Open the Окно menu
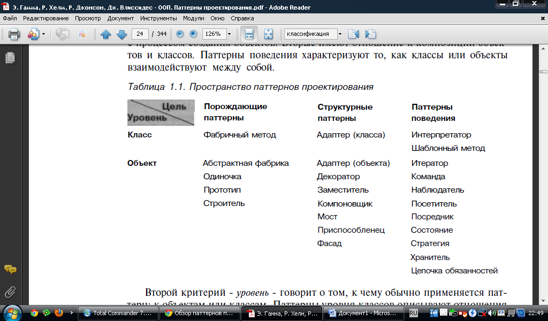The width and height of the screenshot is (548, 321). click(217, 18)
